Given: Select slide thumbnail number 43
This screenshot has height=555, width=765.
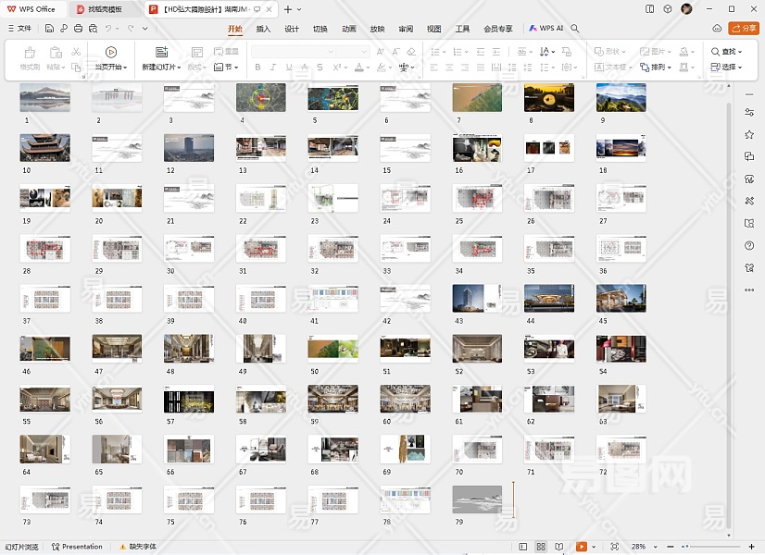Looking at the screenshot, I should pyautogui.click(x=477, y=298).
